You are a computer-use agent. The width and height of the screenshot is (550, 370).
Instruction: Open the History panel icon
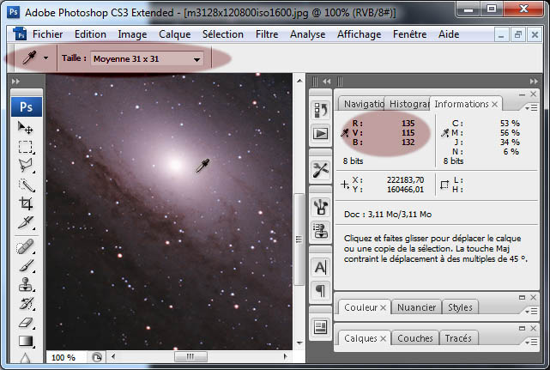pos(321,110)
